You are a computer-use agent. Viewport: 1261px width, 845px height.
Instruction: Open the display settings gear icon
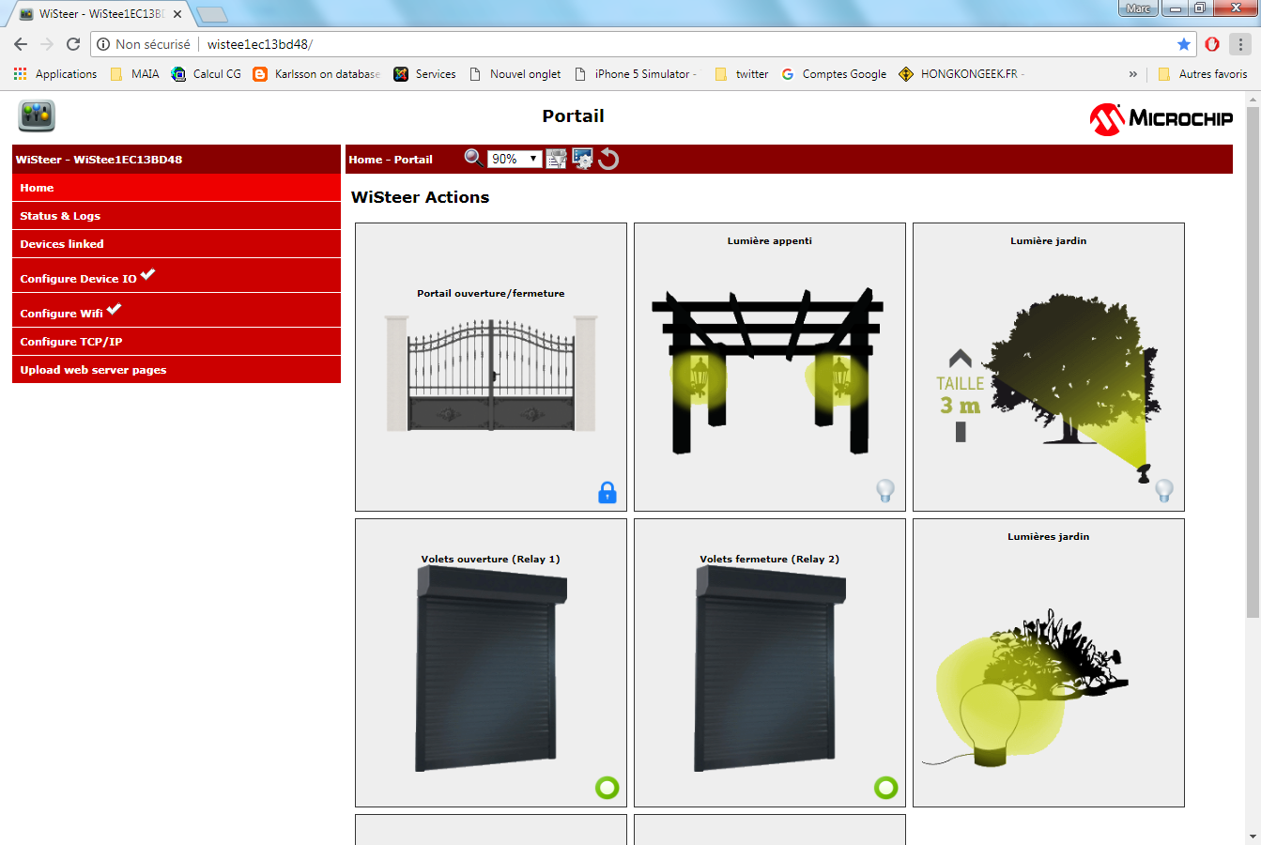pyautogui.click(x=583, y=159)
